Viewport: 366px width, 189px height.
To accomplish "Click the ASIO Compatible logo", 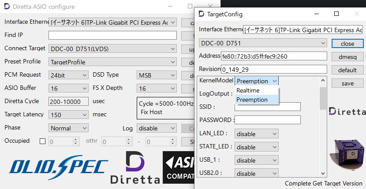I will point(179,167).
